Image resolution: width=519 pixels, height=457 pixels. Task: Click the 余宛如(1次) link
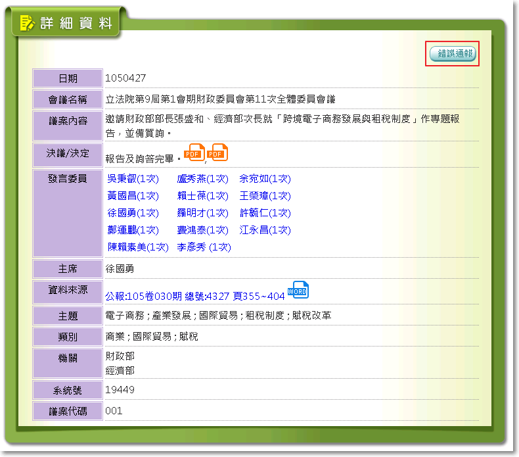pyautogui.click(x=265, y=179)
